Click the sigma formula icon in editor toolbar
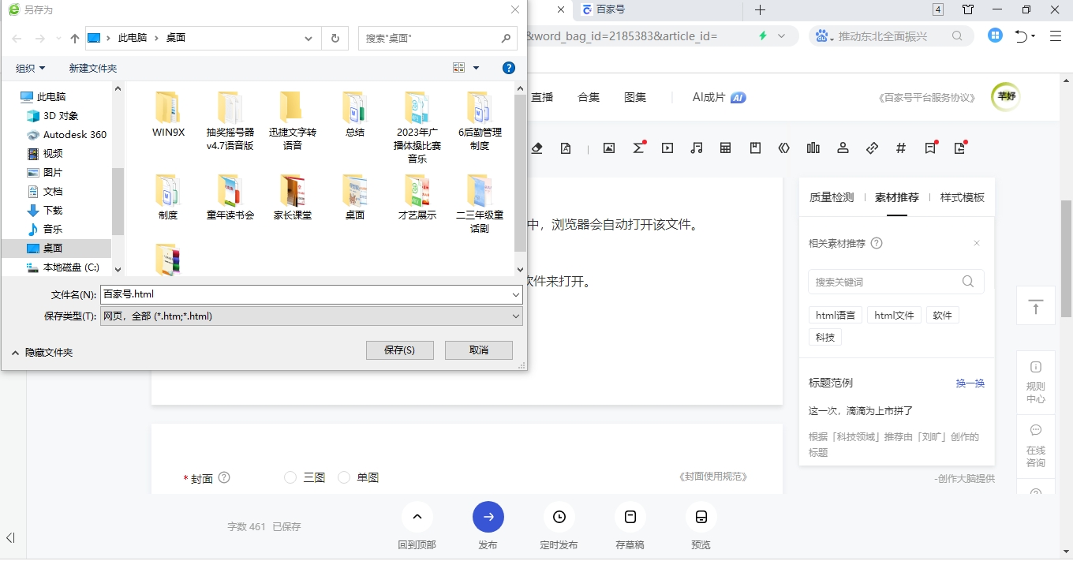The image size is (1073, 561). pyautogui.click(x=638, y=148)
